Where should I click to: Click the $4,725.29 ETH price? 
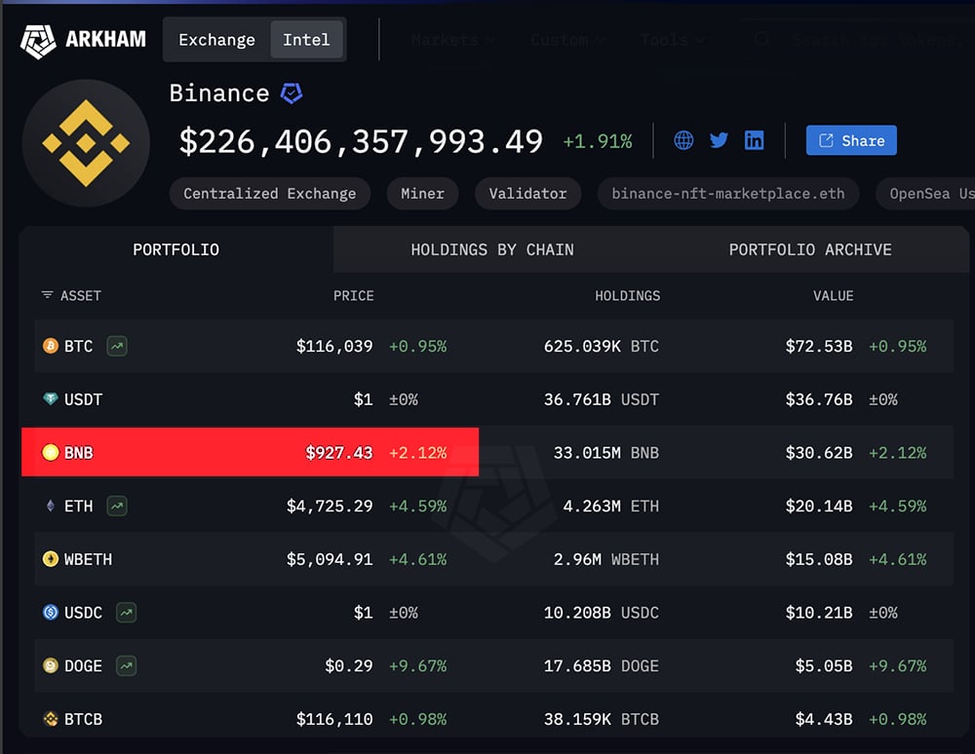point(330,507)
